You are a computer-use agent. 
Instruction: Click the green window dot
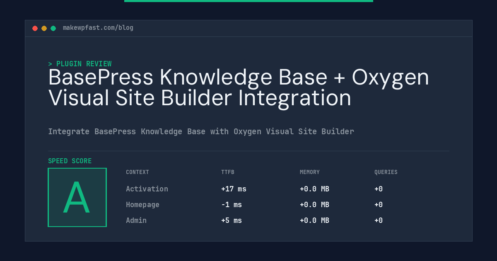(x=53, y=28)
